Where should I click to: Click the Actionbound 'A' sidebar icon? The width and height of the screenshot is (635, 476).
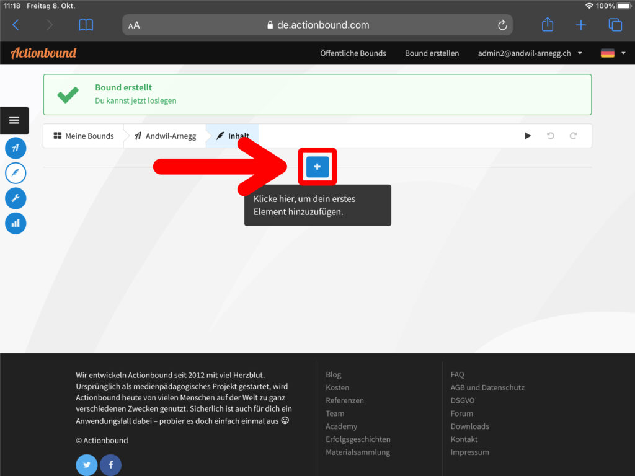(16, 148)
